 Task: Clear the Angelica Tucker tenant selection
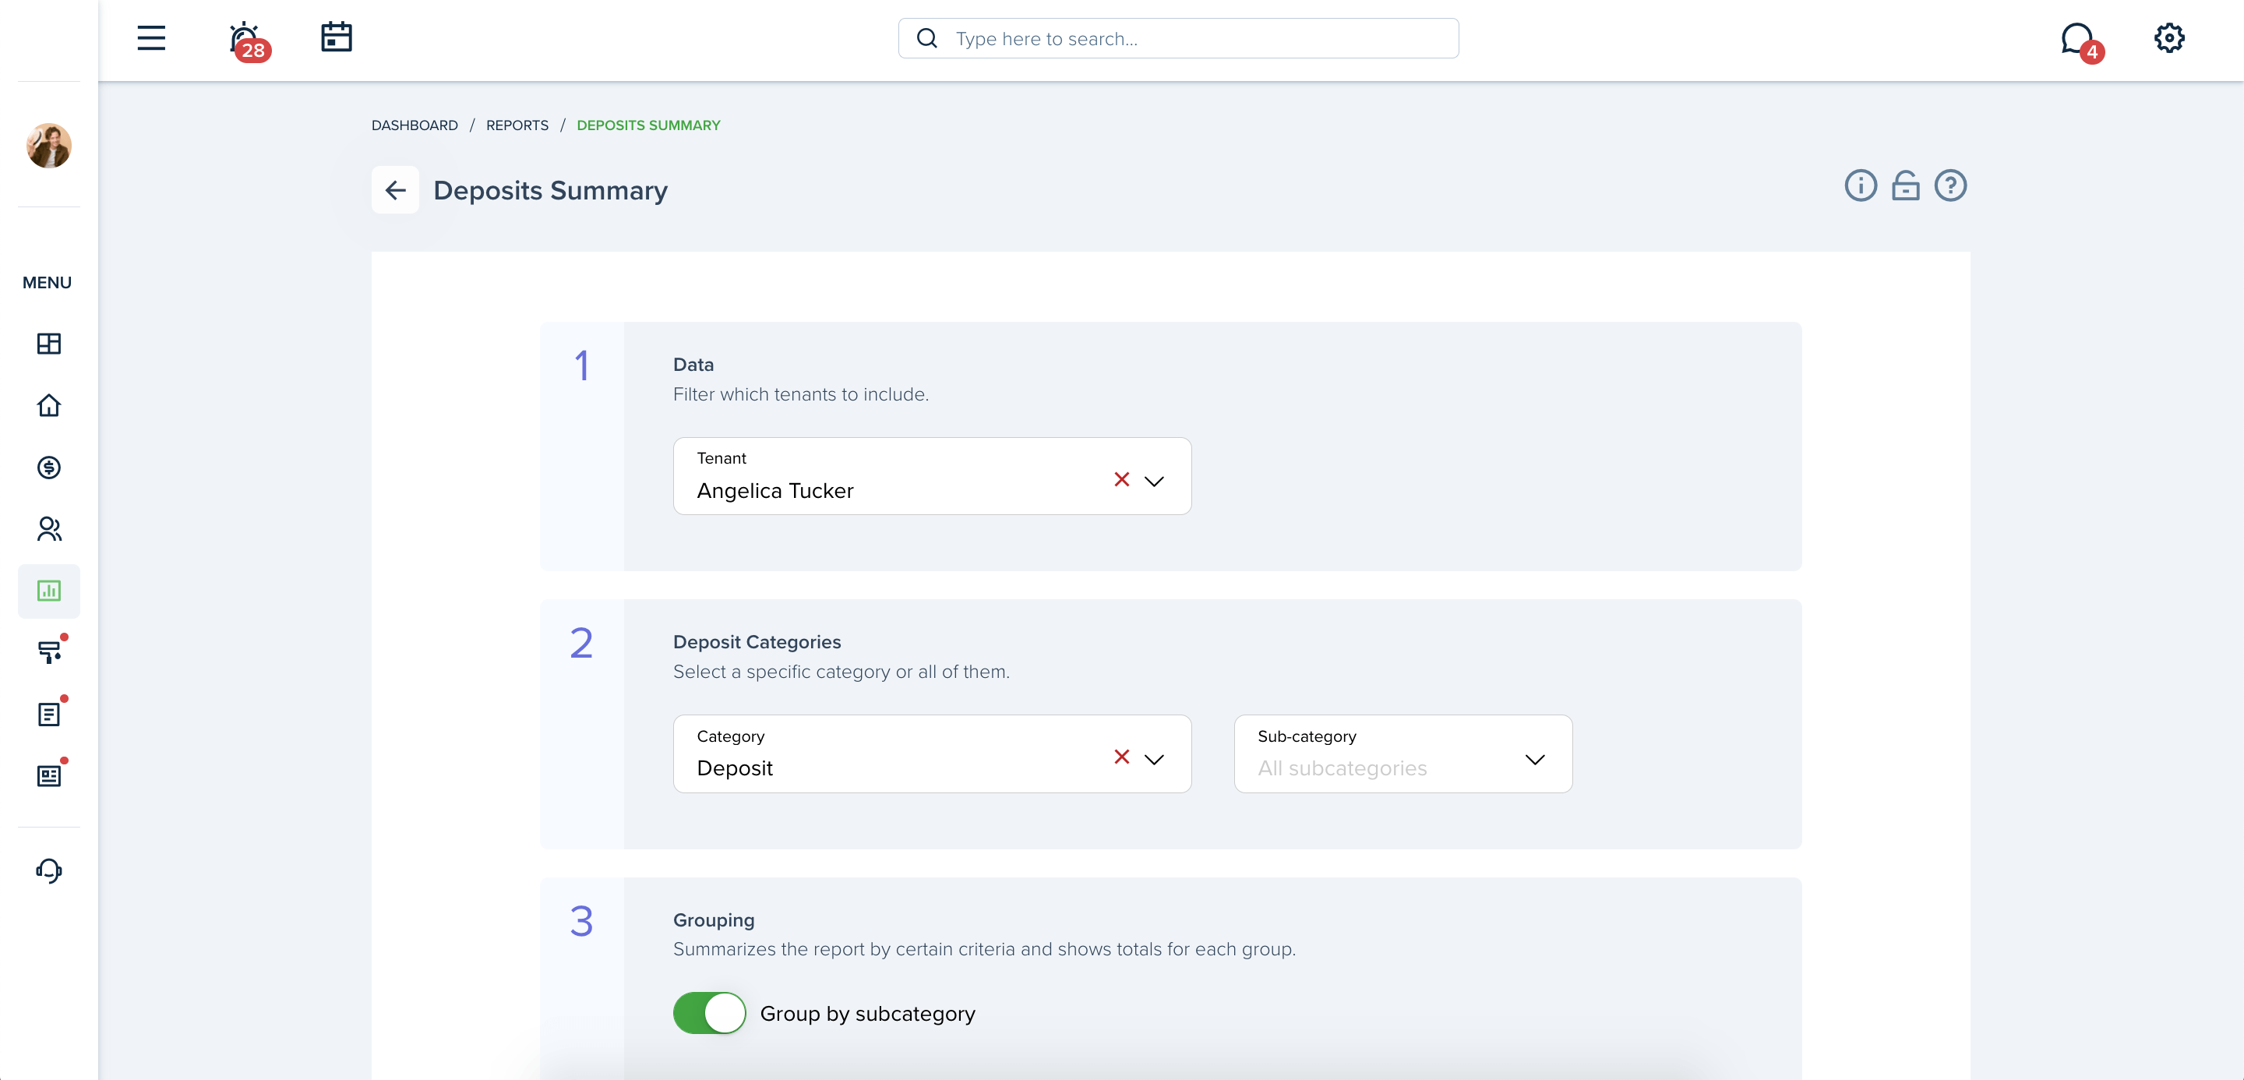(x=1121, y=480)
